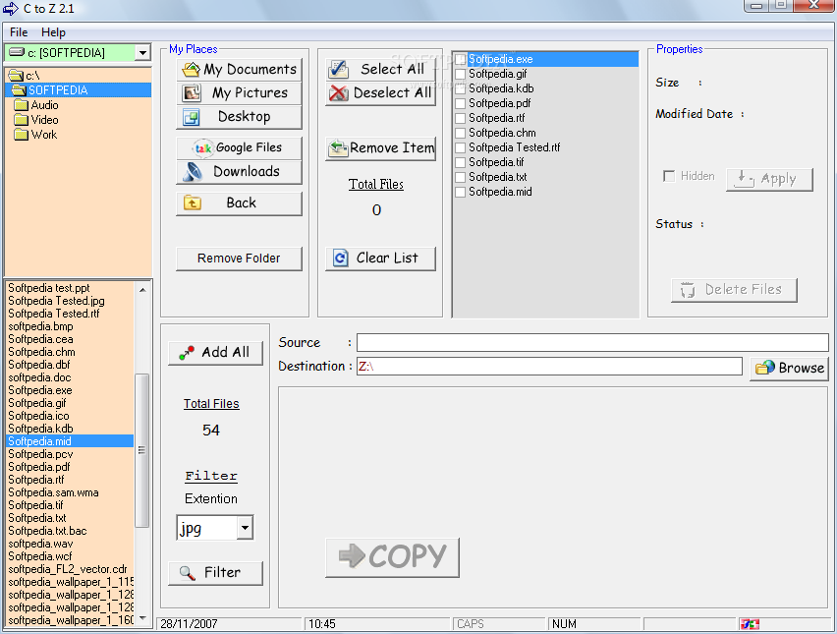
Task: Click the Delete Files trash icon
Action: tap(688, 290)
